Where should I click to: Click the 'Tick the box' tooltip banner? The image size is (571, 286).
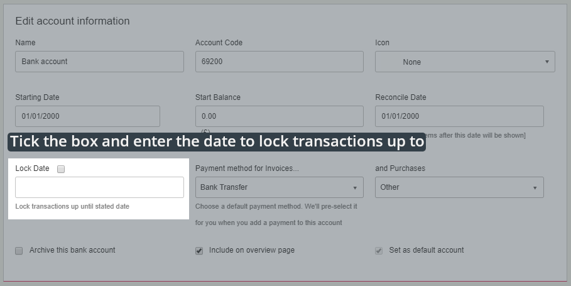pos(217,141)
